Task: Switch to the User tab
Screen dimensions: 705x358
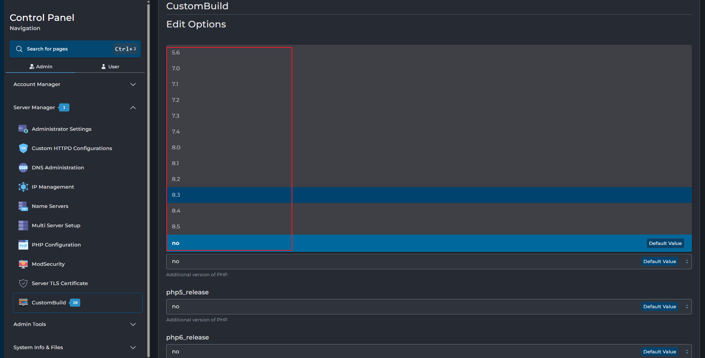Action: coord(110,67)
